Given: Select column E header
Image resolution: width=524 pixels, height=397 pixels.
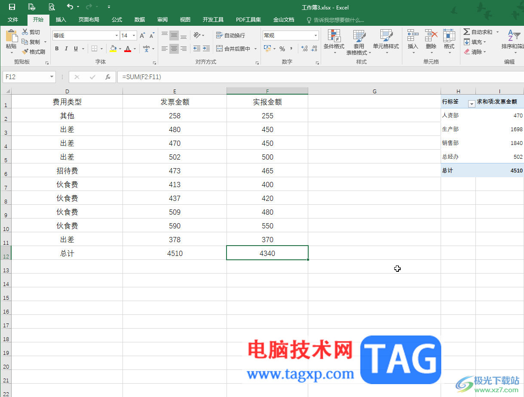Looking at the screenshot, I should (175, 91).
